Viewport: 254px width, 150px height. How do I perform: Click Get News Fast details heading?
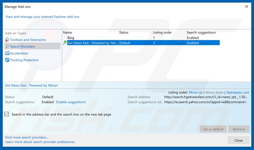click(32, 85)
